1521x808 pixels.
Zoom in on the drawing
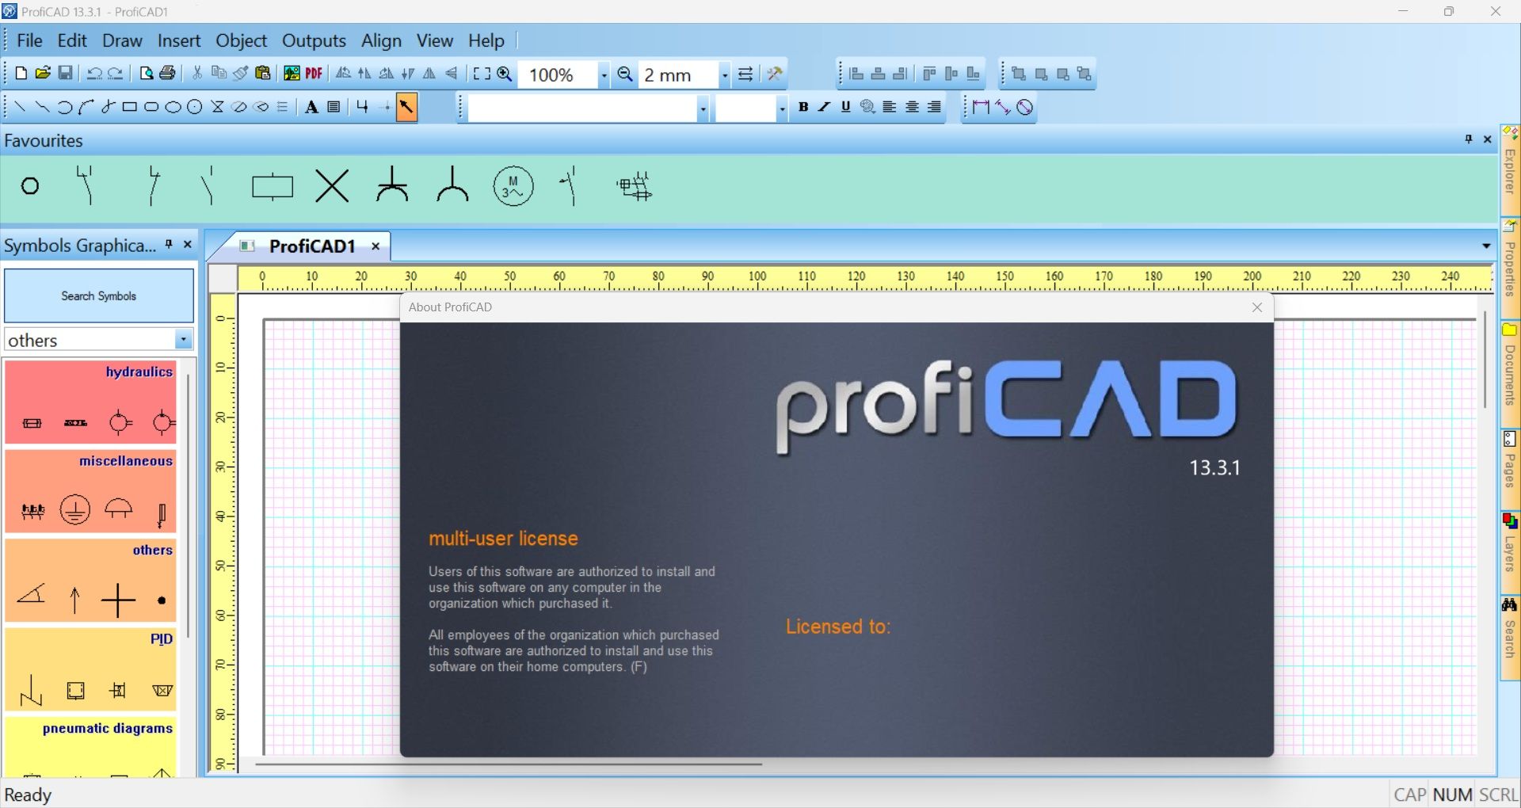click(x=504, y=74)
